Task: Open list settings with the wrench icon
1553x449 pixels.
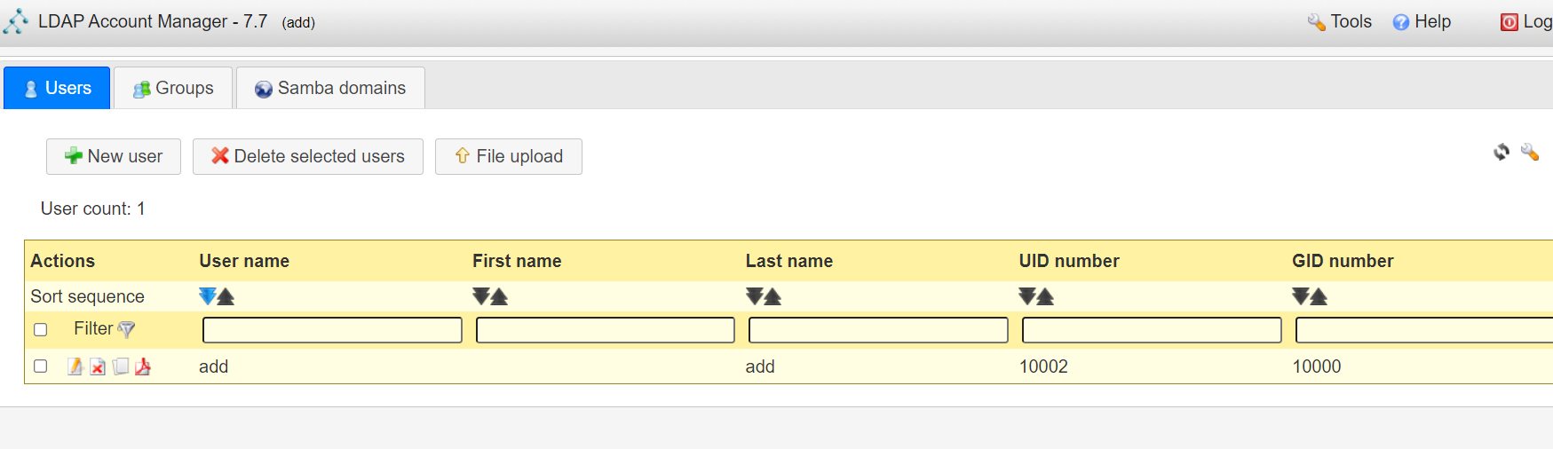Action: click(1529, 152)
